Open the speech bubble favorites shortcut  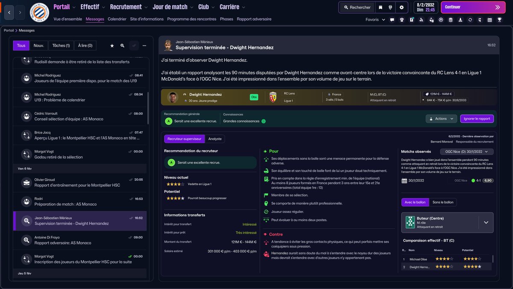pyautogui.click(x=392, y=20)
